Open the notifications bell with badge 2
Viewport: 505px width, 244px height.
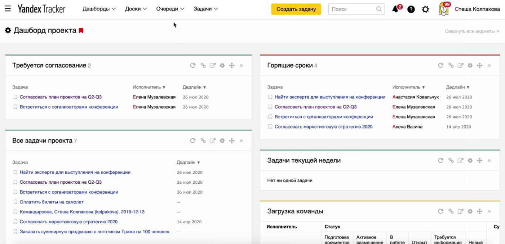click(395, 9)
